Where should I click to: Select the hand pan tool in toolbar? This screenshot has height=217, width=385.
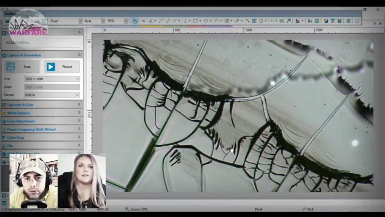pos(135,21)
